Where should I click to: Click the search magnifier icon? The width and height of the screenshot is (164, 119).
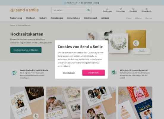[x=89, y=10]
